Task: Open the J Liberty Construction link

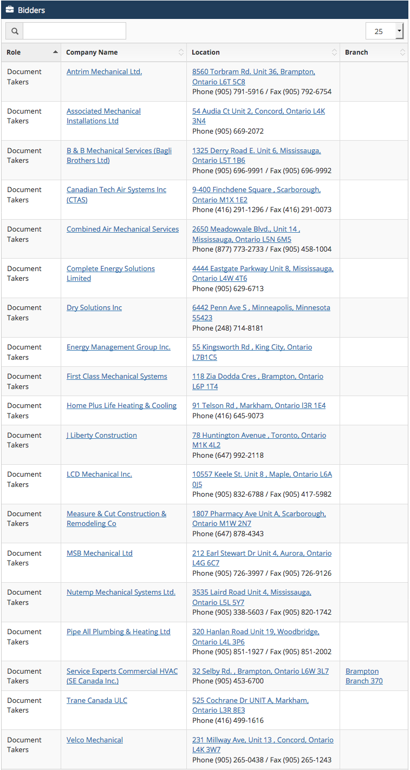Action: point(102,435)
